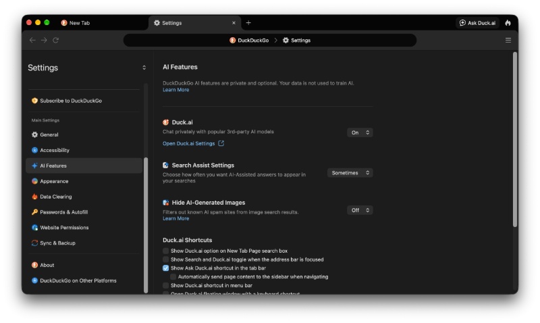Open Subscribe to DuckDuckGo
This screenshot has width=540, height=323.
point(84,101)
